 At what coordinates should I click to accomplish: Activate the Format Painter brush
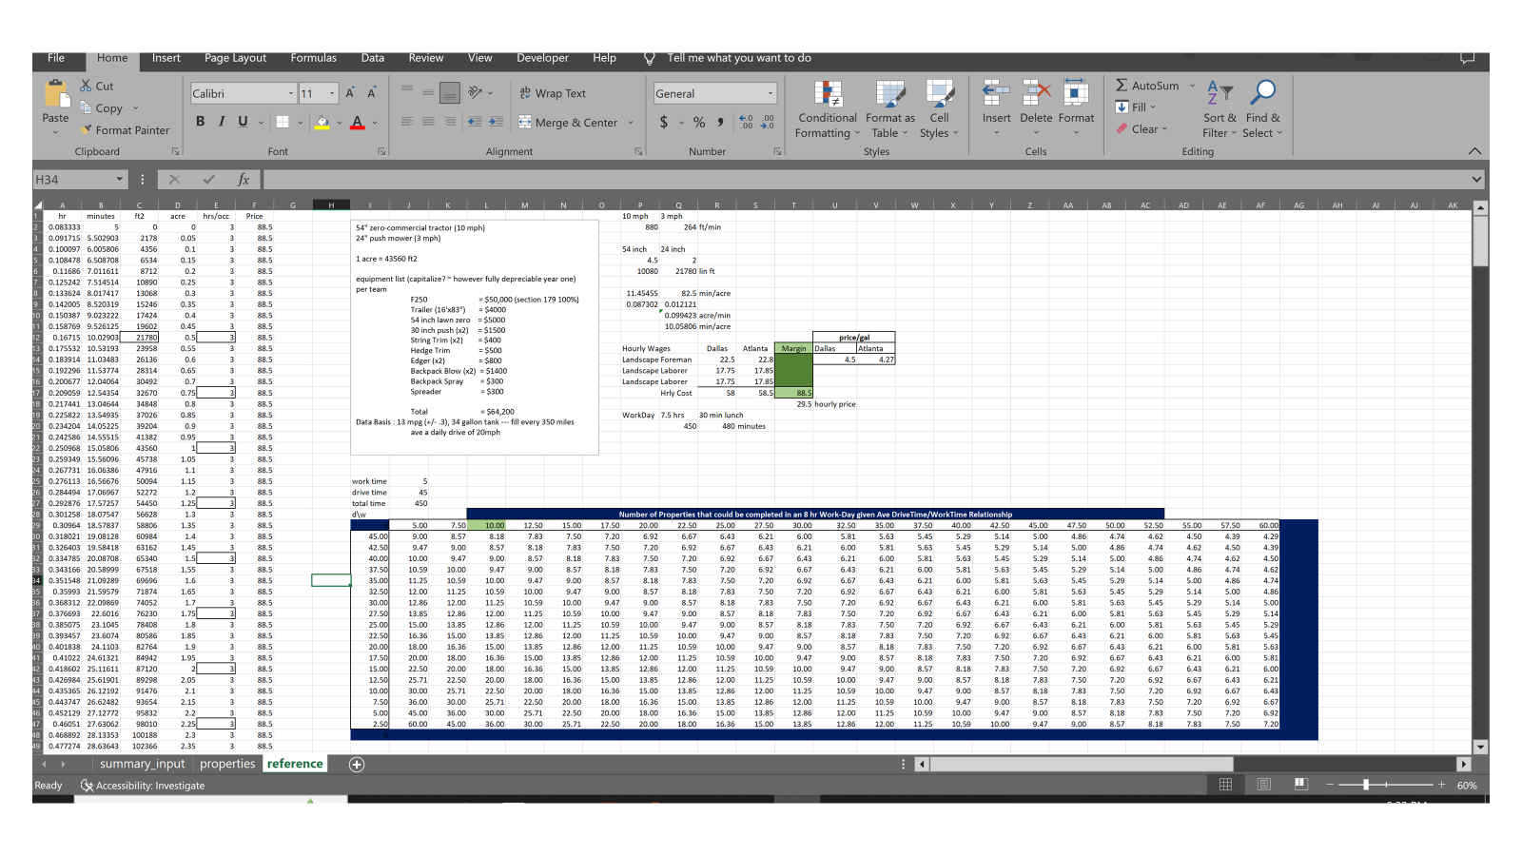[87, 130]
